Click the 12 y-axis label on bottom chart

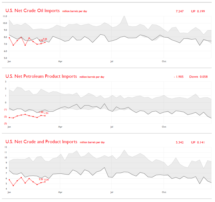[5, 147]
